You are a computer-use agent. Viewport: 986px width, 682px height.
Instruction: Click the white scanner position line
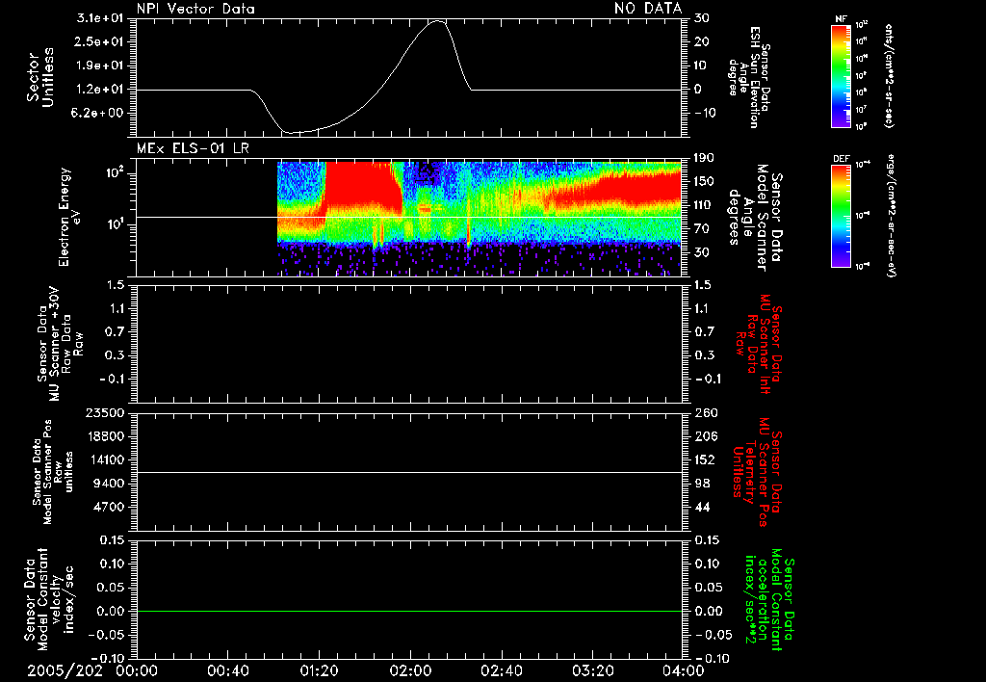409,472
